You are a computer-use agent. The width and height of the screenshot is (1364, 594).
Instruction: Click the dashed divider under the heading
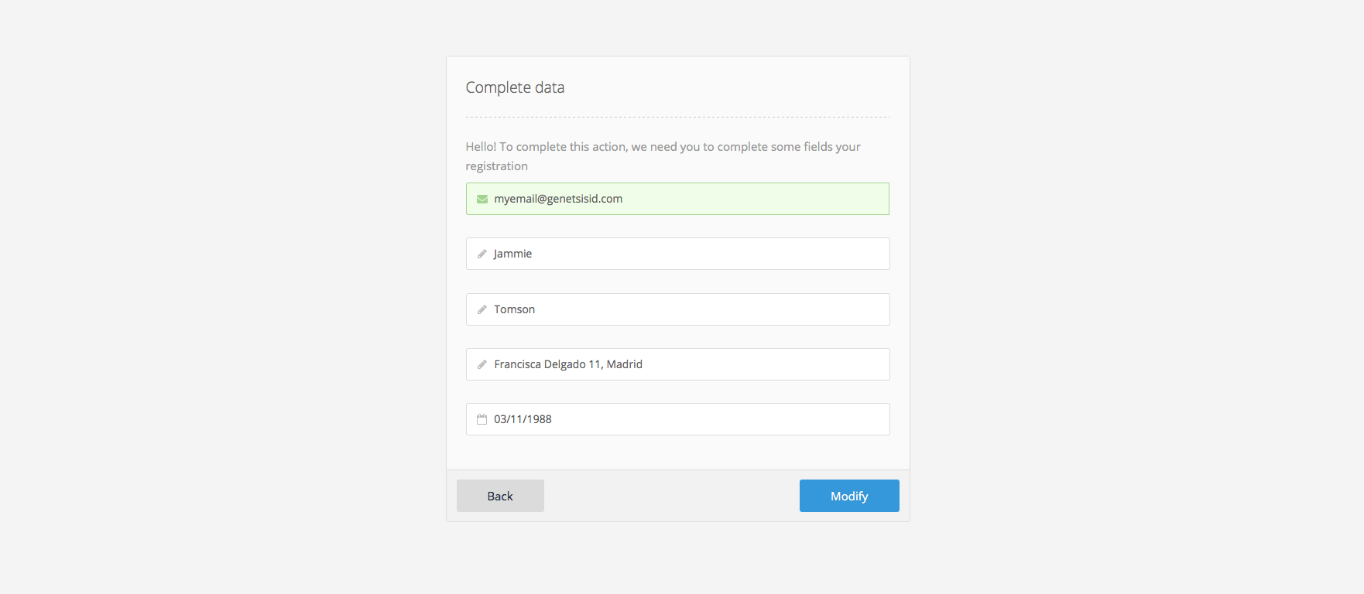tap(677, 118)
